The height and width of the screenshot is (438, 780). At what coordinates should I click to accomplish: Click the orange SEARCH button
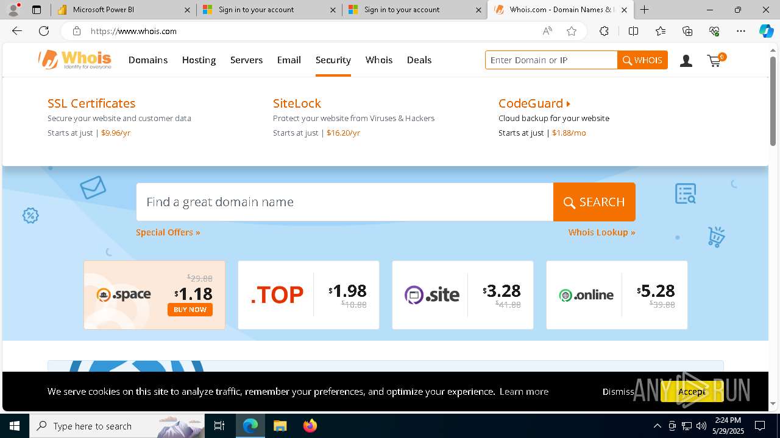(x=594, y=202)
